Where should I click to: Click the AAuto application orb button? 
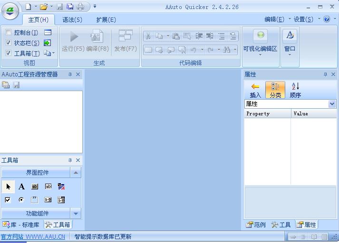point(10,10)
